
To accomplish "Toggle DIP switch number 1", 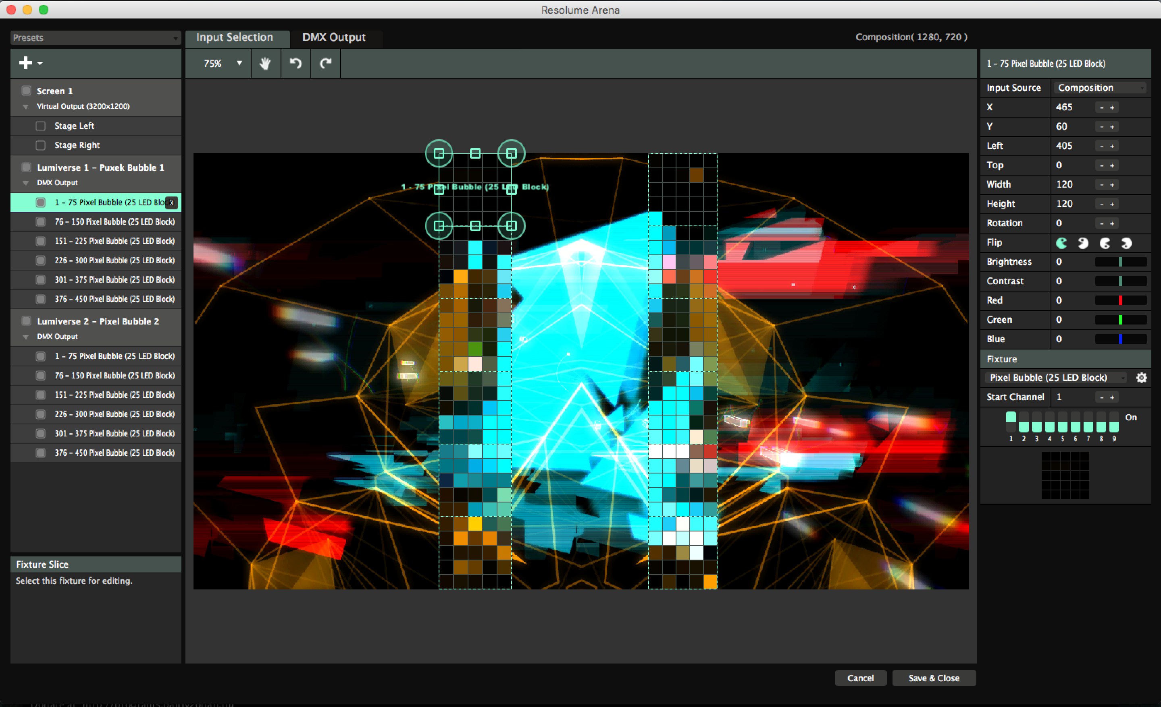I will pos(1011,422).
